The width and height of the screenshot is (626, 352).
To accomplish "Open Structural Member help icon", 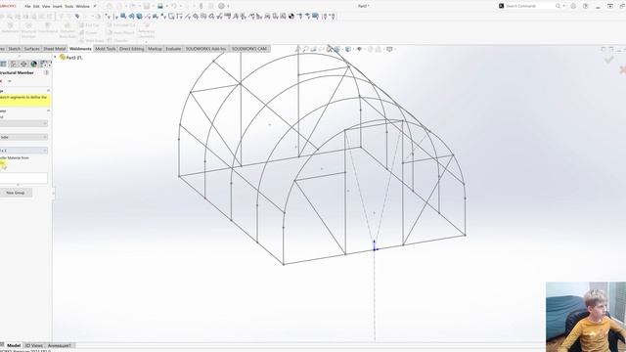I will [46, 72].
